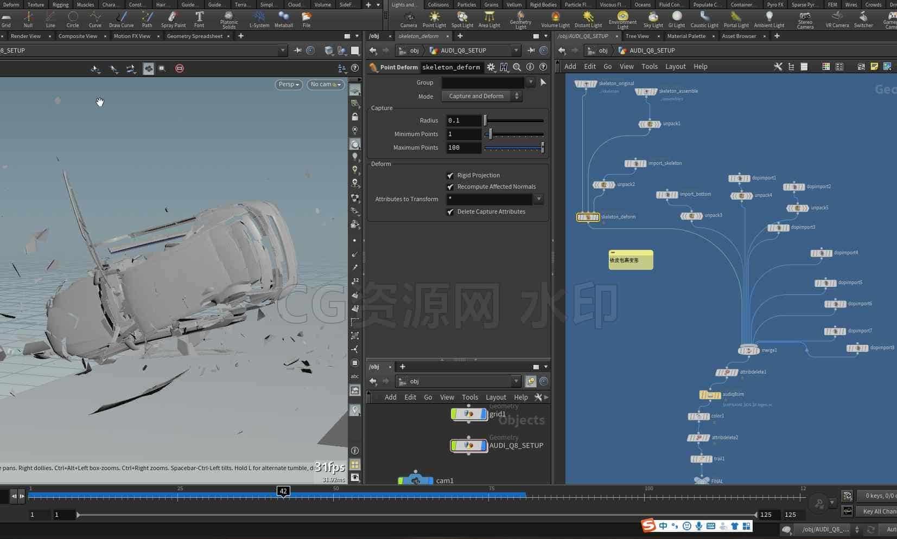Choose the Spray Paint shelf tool
897x539 pixels.
(173, 20)
